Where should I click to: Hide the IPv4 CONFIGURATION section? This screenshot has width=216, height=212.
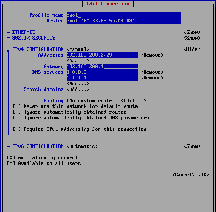192,49
